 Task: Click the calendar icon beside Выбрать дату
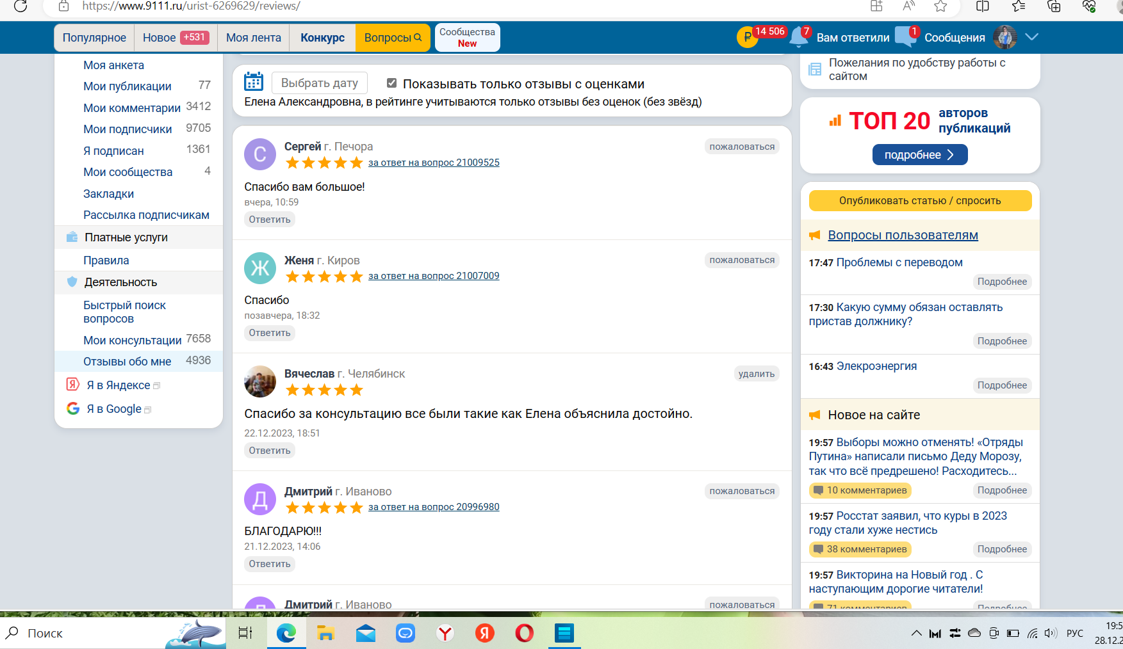pyautogui.click(x=254, y=82)
